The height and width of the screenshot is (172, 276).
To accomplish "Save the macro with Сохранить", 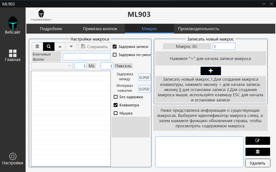I will click(x=95, y=47).
